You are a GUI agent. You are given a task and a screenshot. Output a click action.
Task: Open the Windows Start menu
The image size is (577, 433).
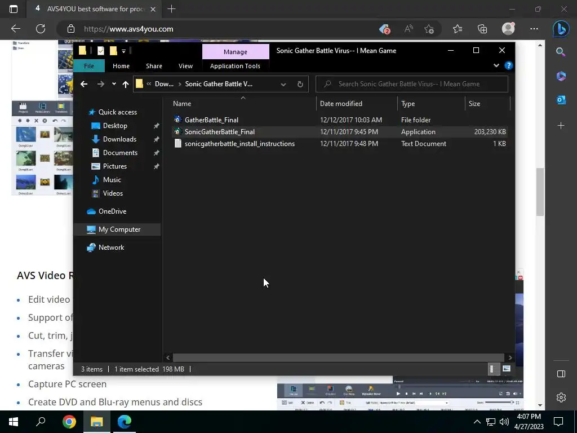14,421
